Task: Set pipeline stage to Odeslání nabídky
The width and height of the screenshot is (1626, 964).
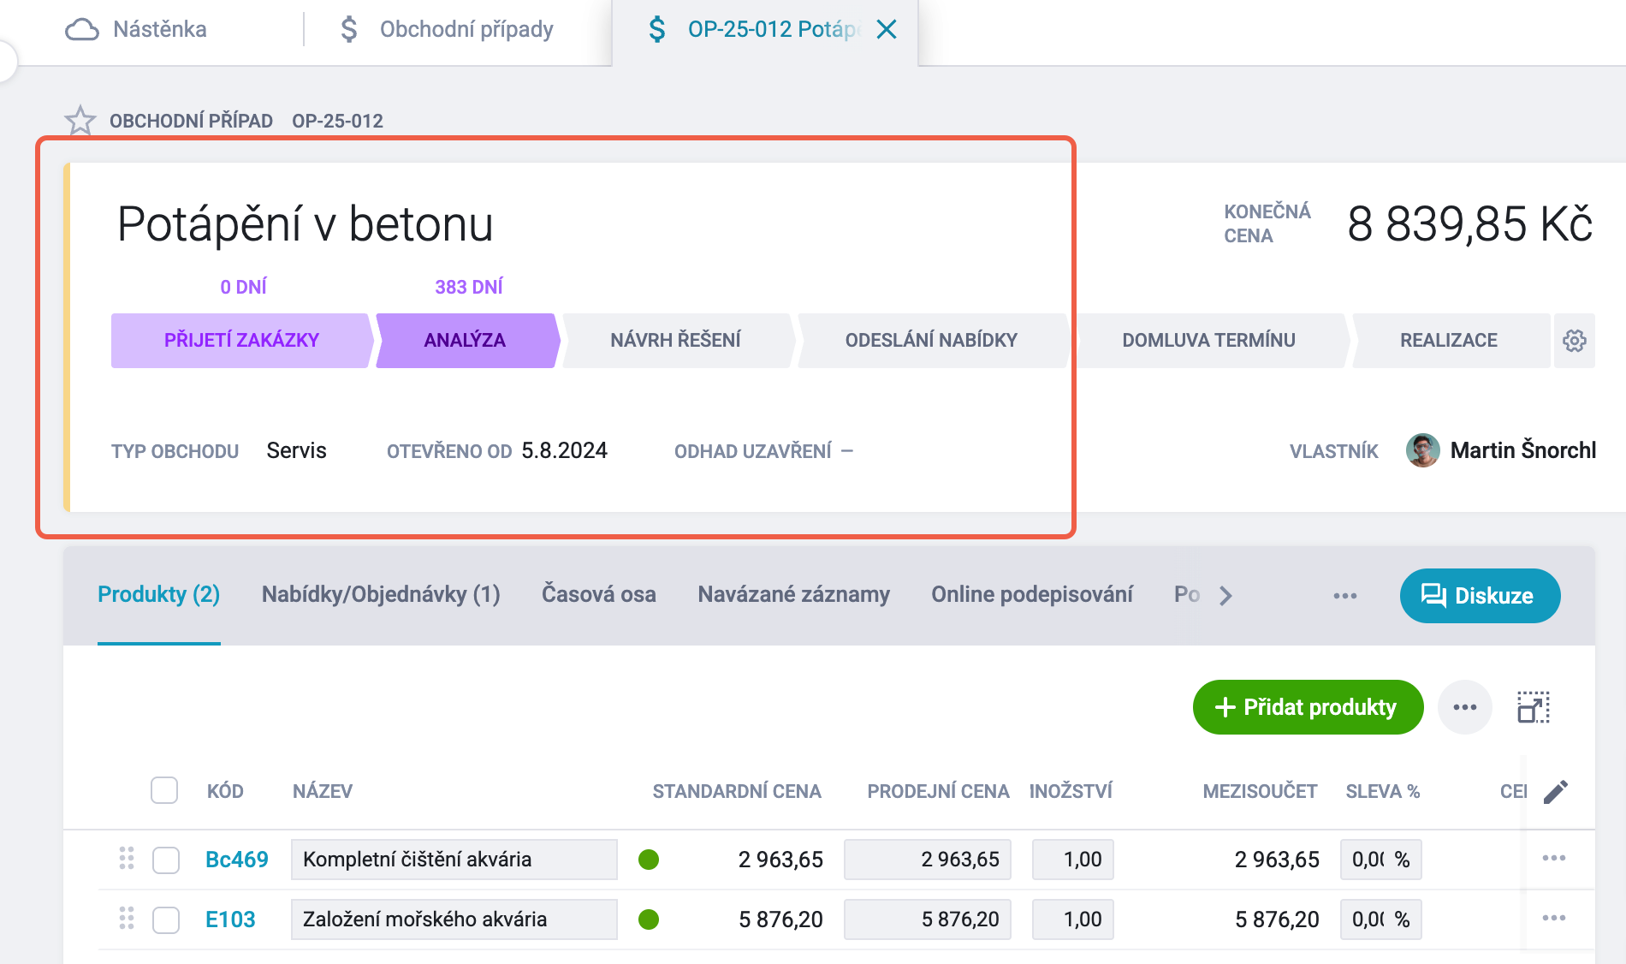Action: (931, 341)
